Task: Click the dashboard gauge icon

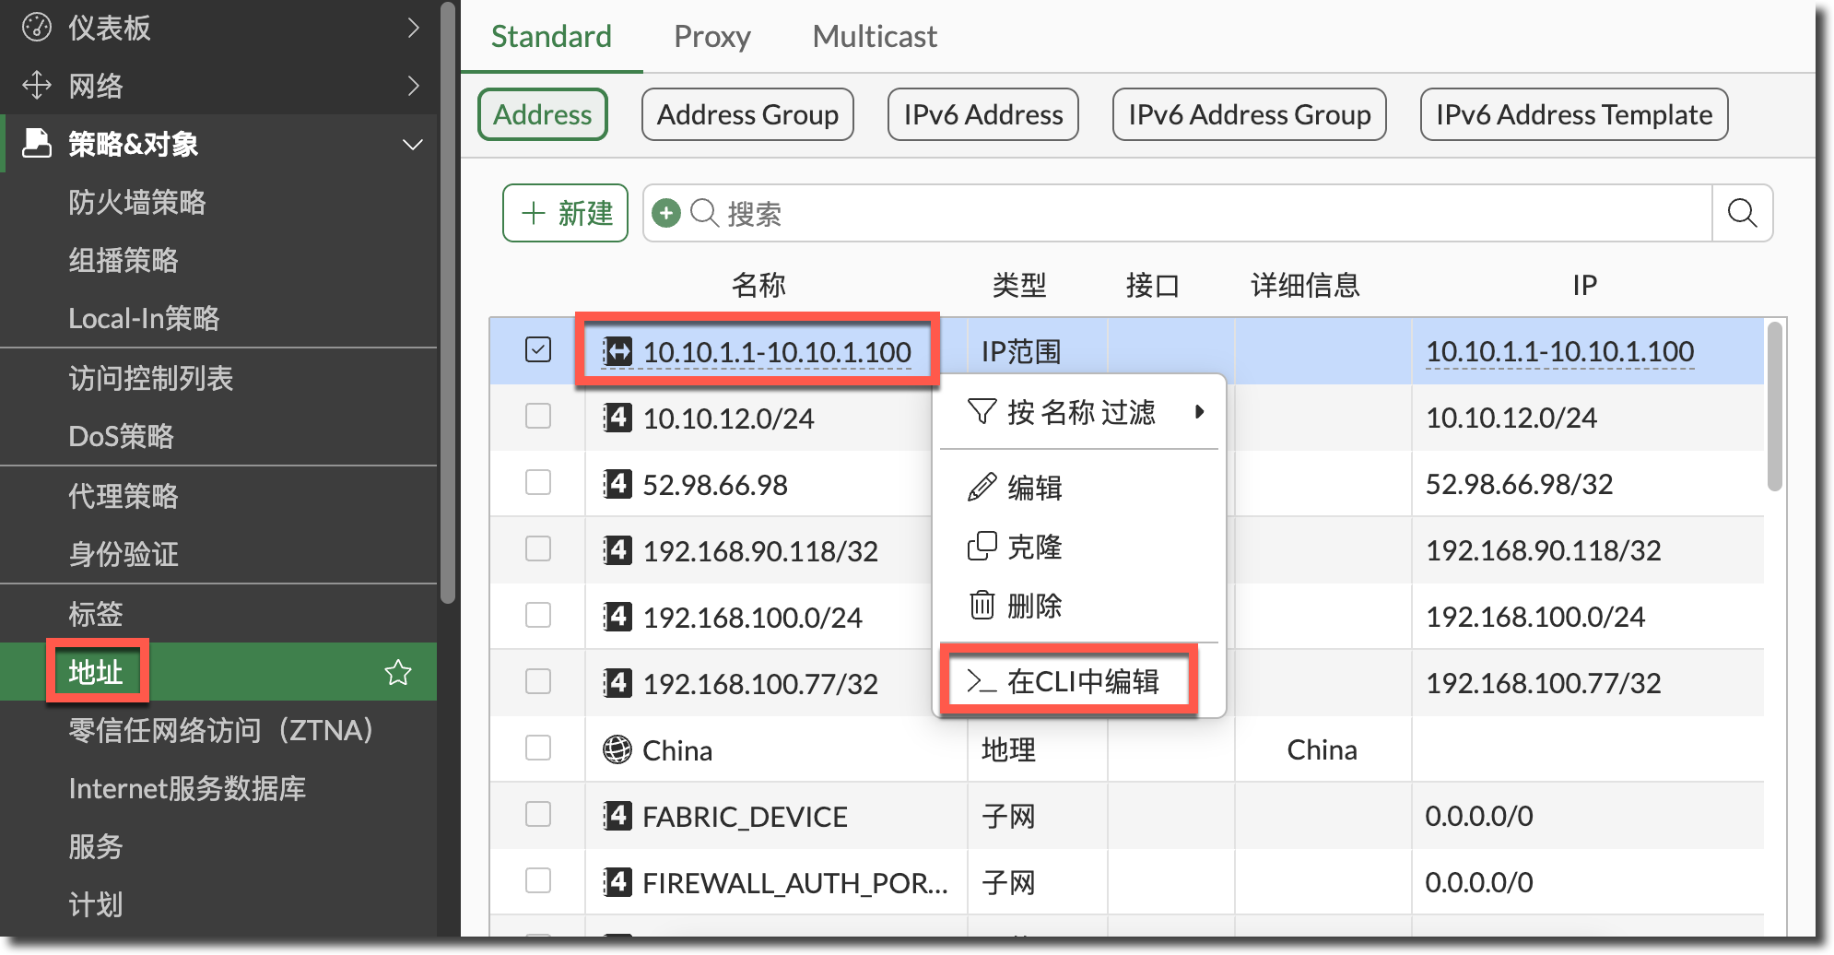Action: click(37, 28)
